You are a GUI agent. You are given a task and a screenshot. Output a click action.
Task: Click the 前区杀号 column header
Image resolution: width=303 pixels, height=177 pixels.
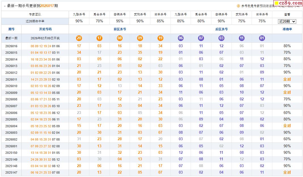click(120, 29)
